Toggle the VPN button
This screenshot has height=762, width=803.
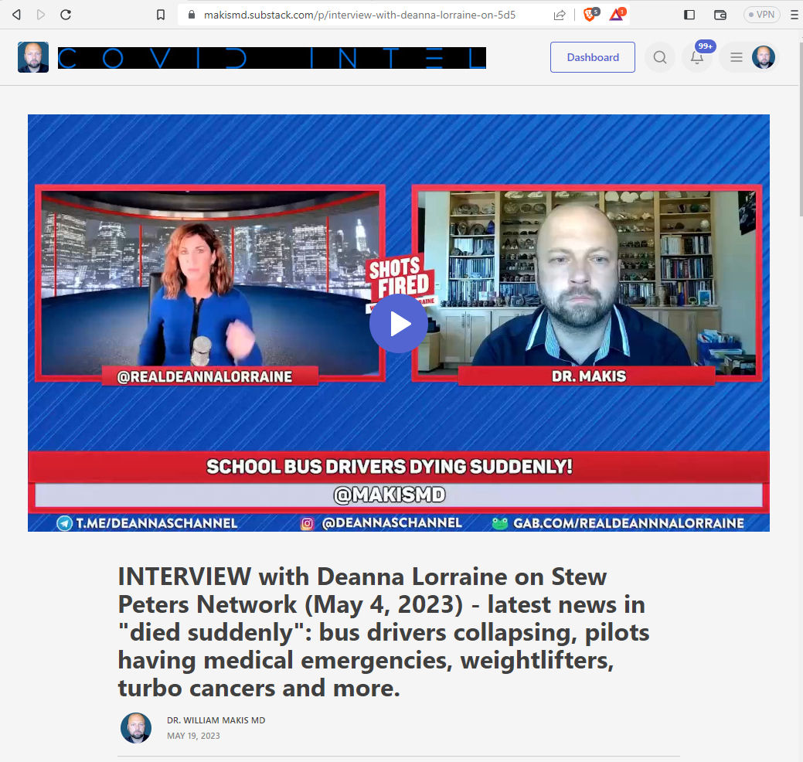click(x=761, y=15)
